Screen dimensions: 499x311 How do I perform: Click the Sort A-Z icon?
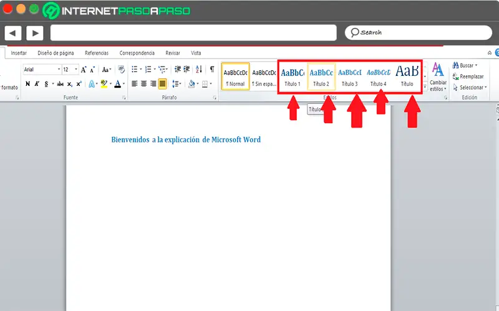pyautogui.click(x=199, y=69)
